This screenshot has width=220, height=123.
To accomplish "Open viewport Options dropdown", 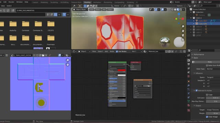I will tap(180, 6).
